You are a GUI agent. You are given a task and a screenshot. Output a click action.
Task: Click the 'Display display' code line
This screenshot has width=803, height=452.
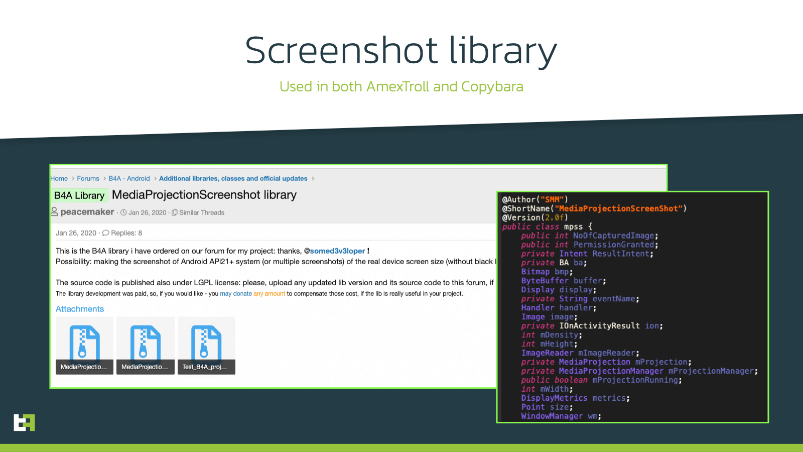559,290
